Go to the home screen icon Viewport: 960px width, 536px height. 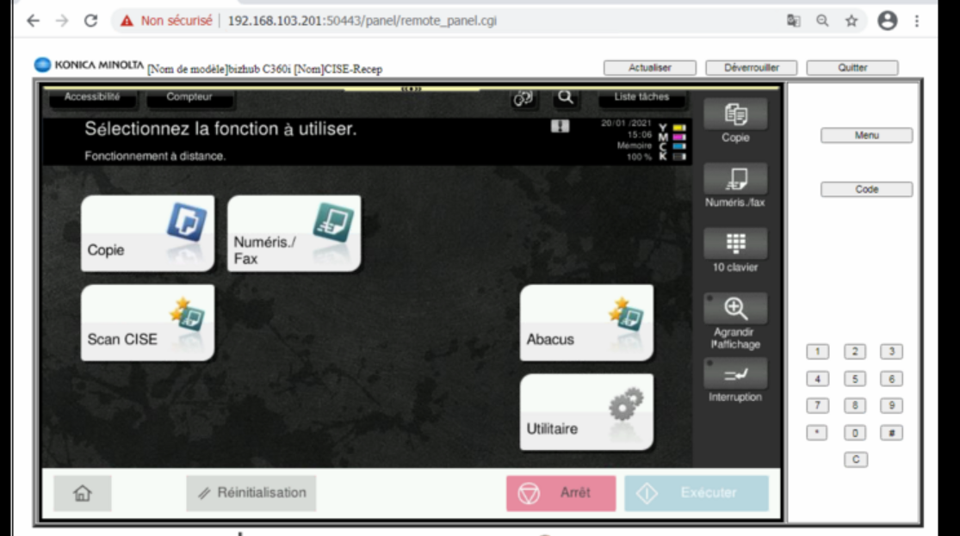(83, 493)
